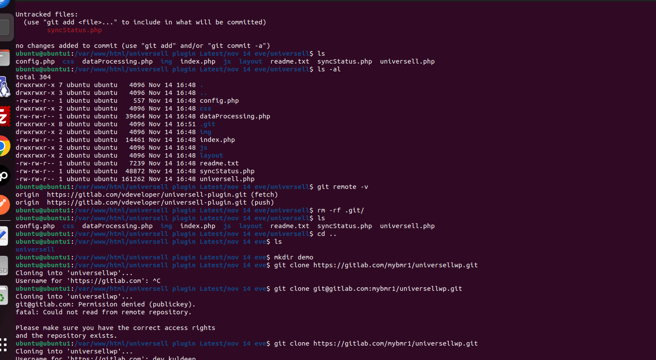Viewport: 656px width, 360px height.
Task: Launch FileZilla from the dock
Action: click(4, 116)
